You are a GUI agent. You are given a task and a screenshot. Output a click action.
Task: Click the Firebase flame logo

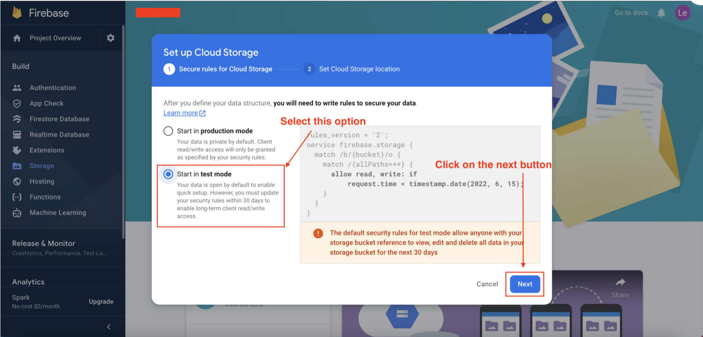click(x=17, y=13)
